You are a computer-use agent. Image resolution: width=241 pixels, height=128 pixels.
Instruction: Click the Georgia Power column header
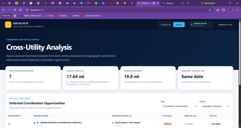tap(41, 116)
